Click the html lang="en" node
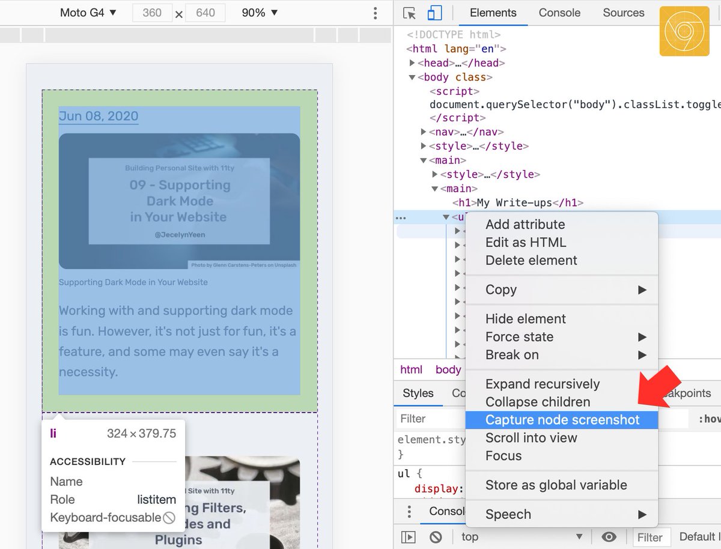The width and height of the screenshot is (721, 549). pyautogui.click(x=457, y=49)
